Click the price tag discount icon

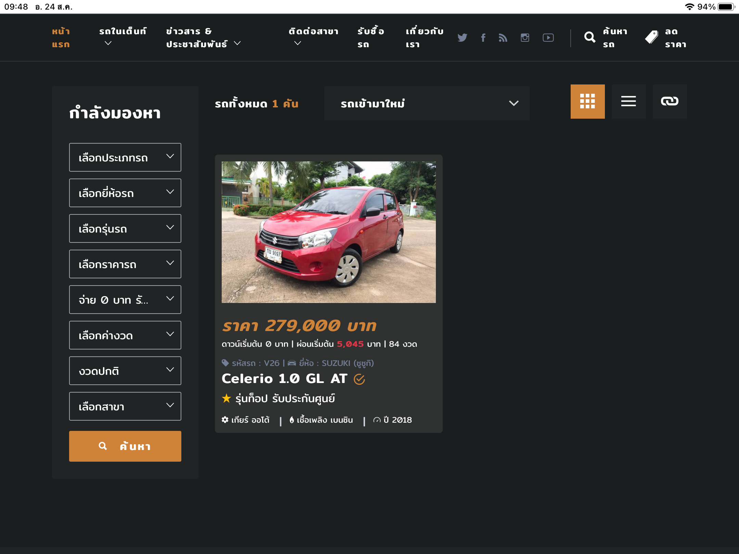(651, 37)
